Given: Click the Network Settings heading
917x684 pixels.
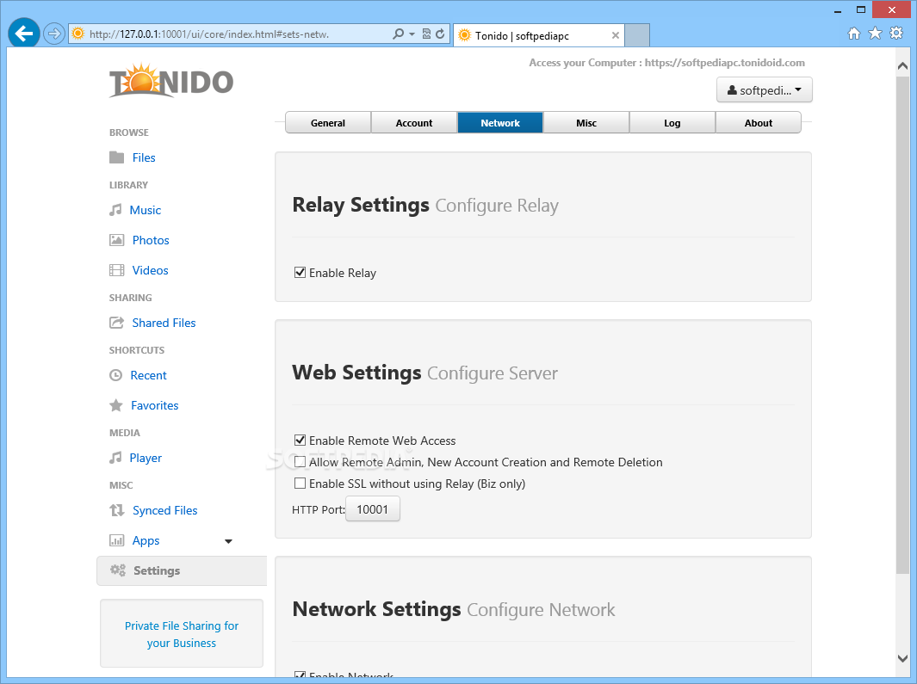Looking at the screenshot, I should (376, 609).
